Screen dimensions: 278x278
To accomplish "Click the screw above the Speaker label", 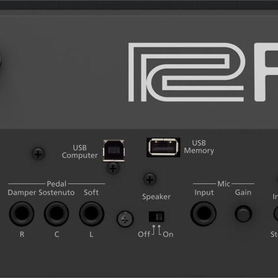I will coord(150,180).
